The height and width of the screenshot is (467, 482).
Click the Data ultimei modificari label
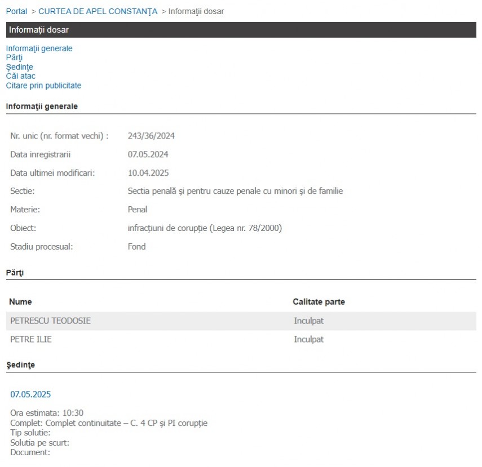point(52,173)
